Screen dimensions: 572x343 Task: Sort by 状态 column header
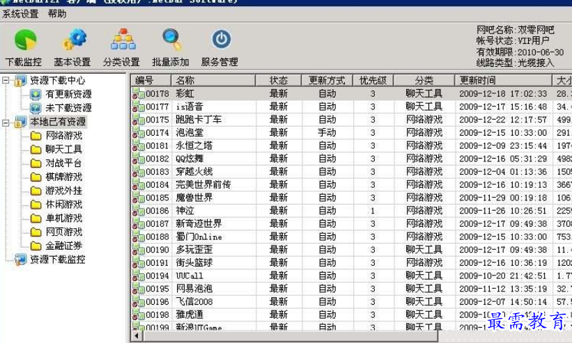pos(279,80)
